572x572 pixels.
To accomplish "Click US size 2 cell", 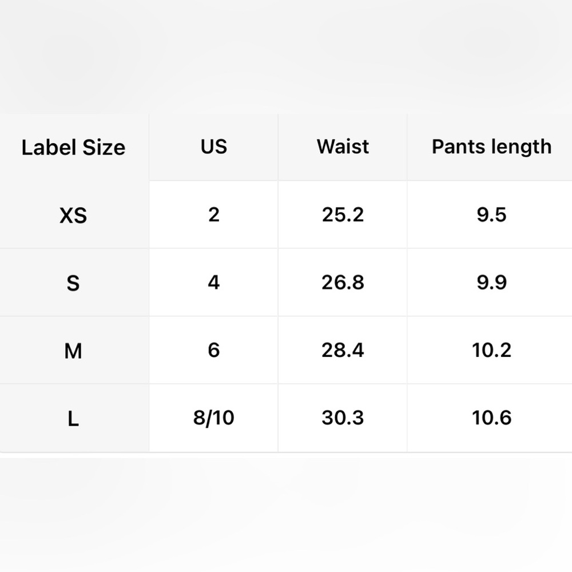I will click(x=214, y=214).
